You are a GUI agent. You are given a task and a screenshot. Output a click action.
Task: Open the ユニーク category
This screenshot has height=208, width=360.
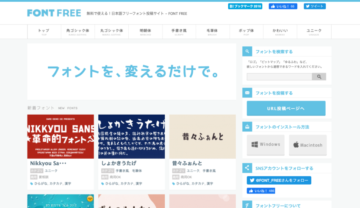pos(314,32)
